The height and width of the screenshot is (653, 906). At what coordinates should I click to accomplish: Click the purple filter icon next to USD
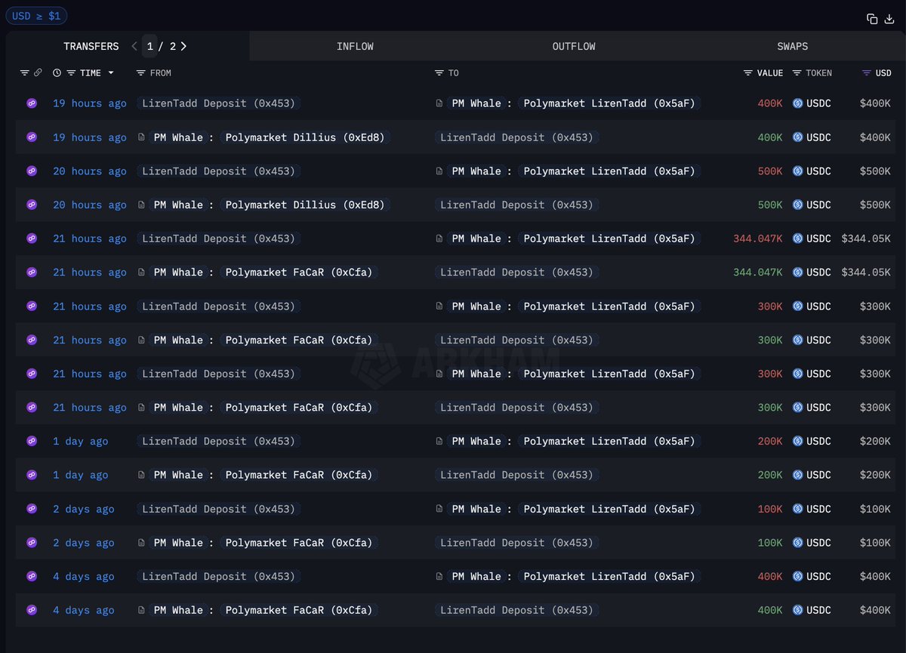point(866,73)
